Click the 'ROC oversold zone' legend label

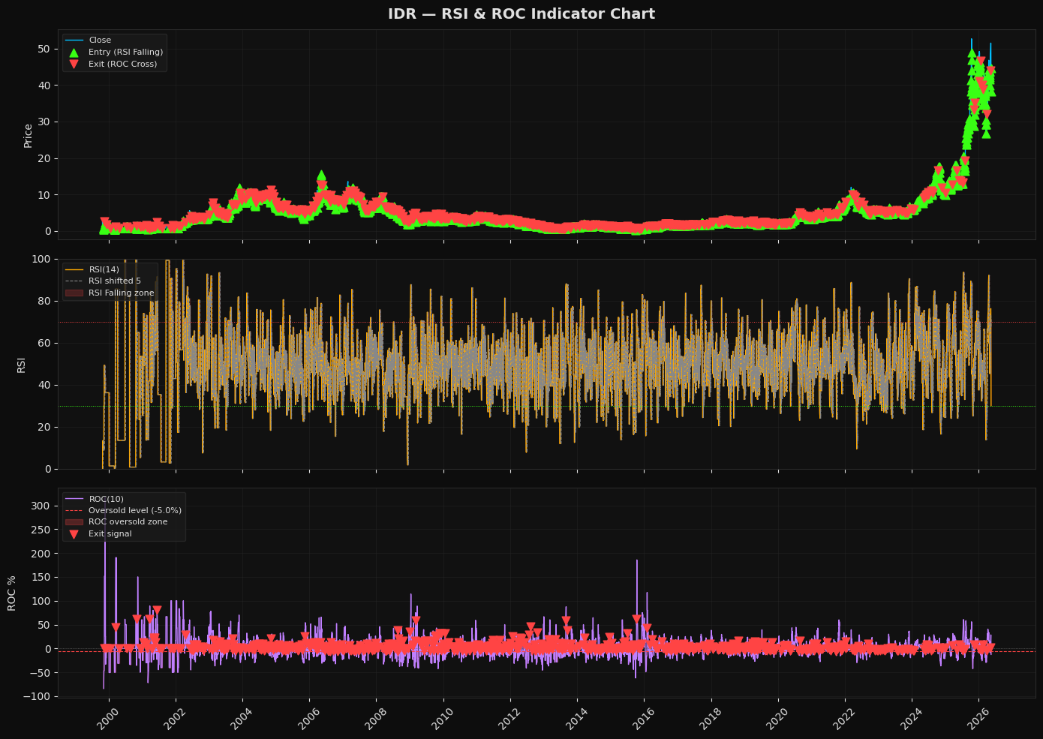pyautogui.click(x=128, y=522)
